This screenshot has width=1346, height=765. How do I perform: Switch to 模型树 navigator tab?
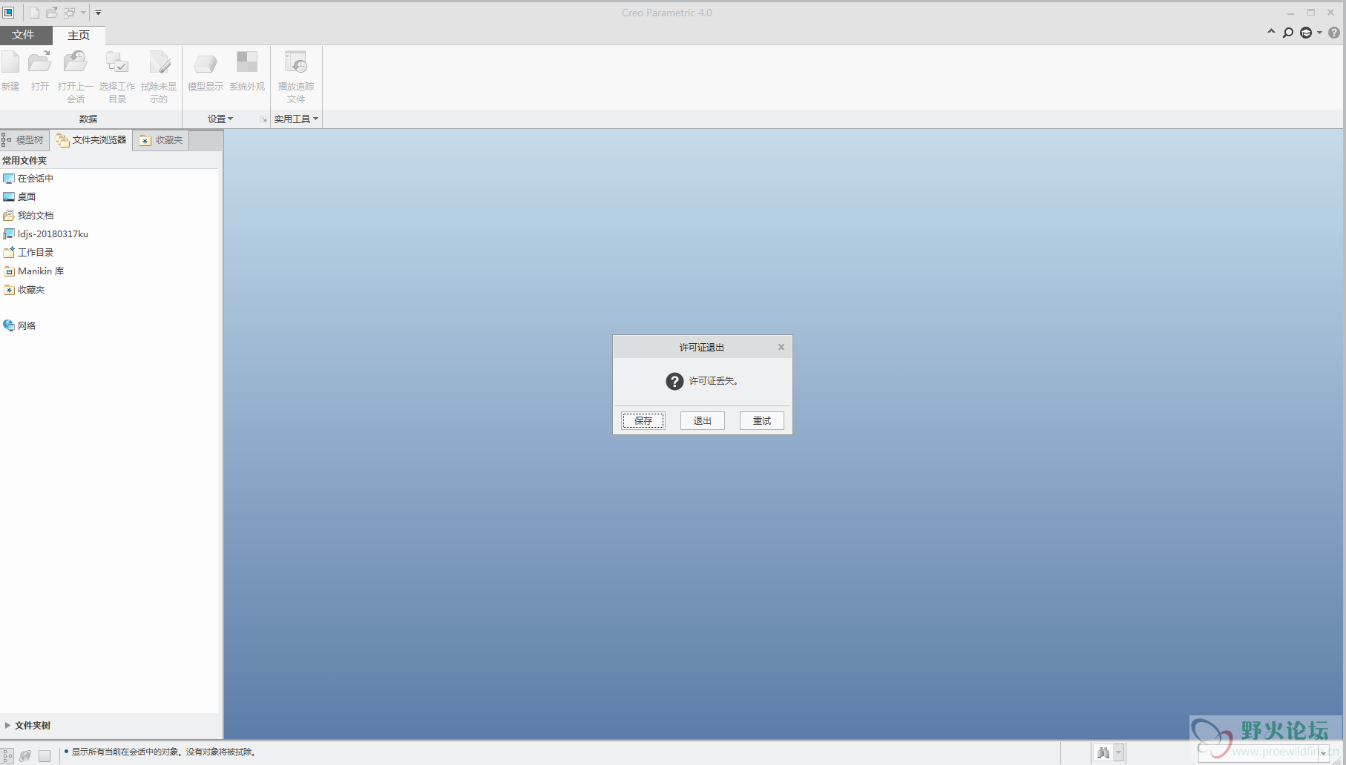[24, 139]
